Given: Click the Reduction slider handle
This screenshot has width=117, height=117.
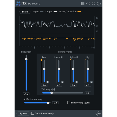Looking at the screenshot, I should 26,59.
